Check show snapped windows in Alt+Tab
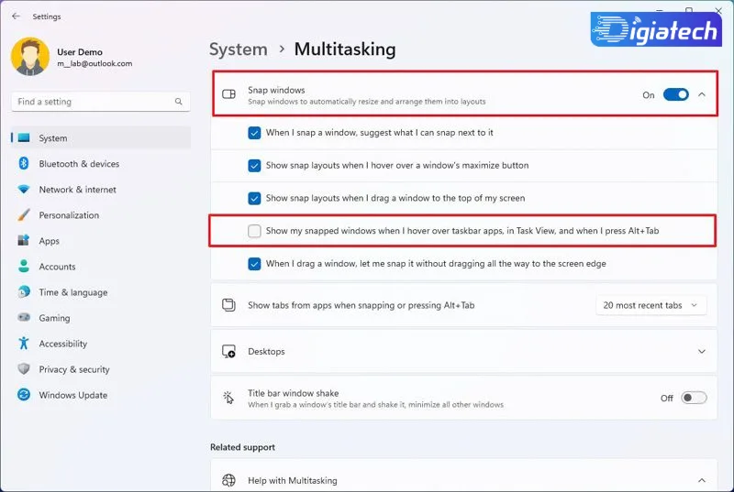Screen dimensions: 734x492 coord(254,231)
